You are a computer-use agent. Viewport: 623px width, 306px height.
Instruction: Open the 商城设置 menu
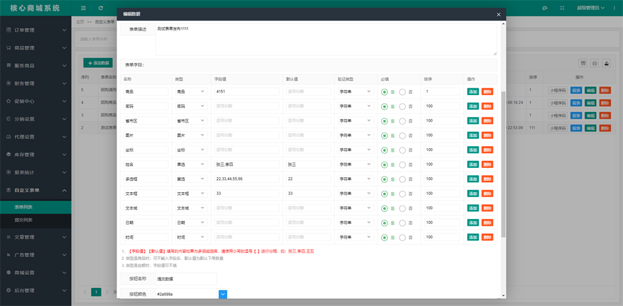pyautogui.click(x=36, y=272)
